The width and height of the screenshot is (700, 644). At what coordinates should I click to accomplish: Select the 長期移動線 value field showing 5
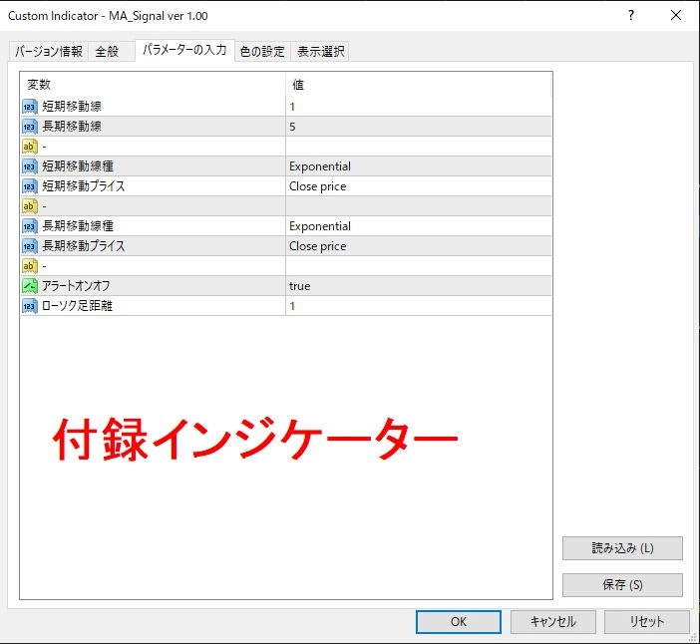tap(417, 127)
